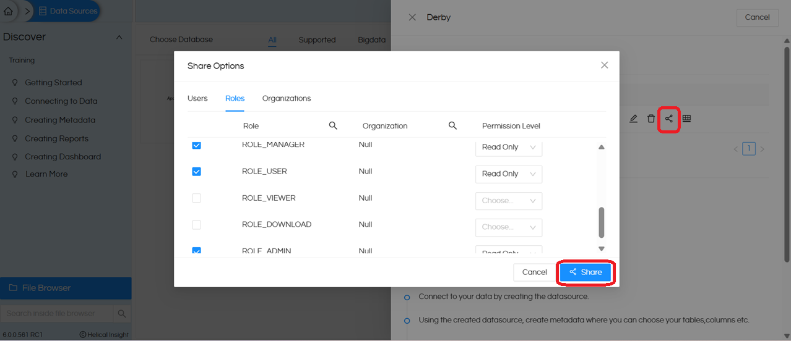Click search icon next to Organization column
Viewport: 791px width, 341px height.
pos(452,125)
